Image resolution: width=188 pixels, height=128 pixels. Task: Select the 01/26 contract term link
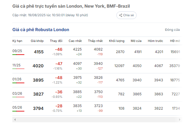pos(17,79)
